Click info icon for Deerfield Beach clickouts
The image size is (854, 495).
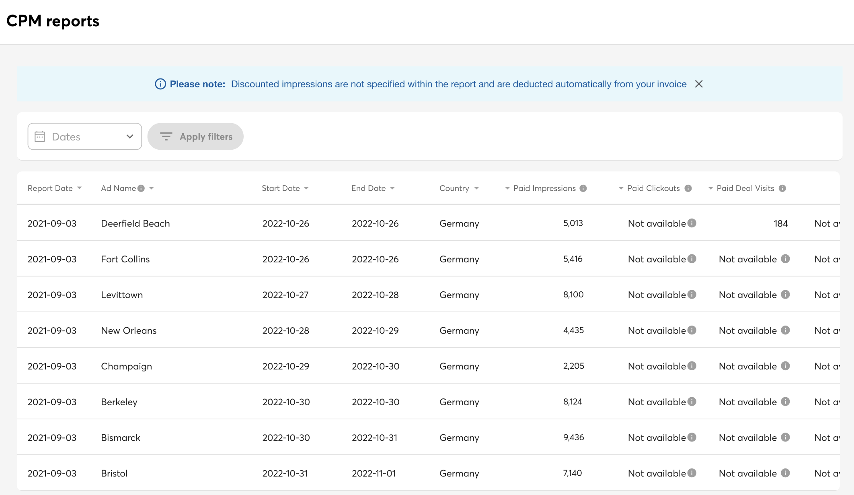692,223
